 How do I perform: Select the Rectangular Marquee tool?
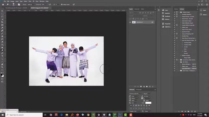2,14
